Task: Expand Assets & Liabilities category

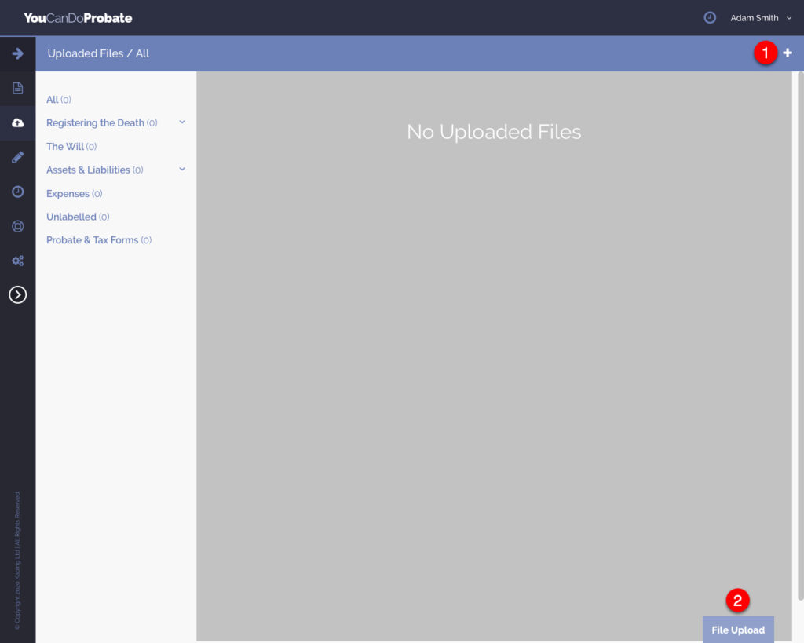Action: click(x=182, y=170)
